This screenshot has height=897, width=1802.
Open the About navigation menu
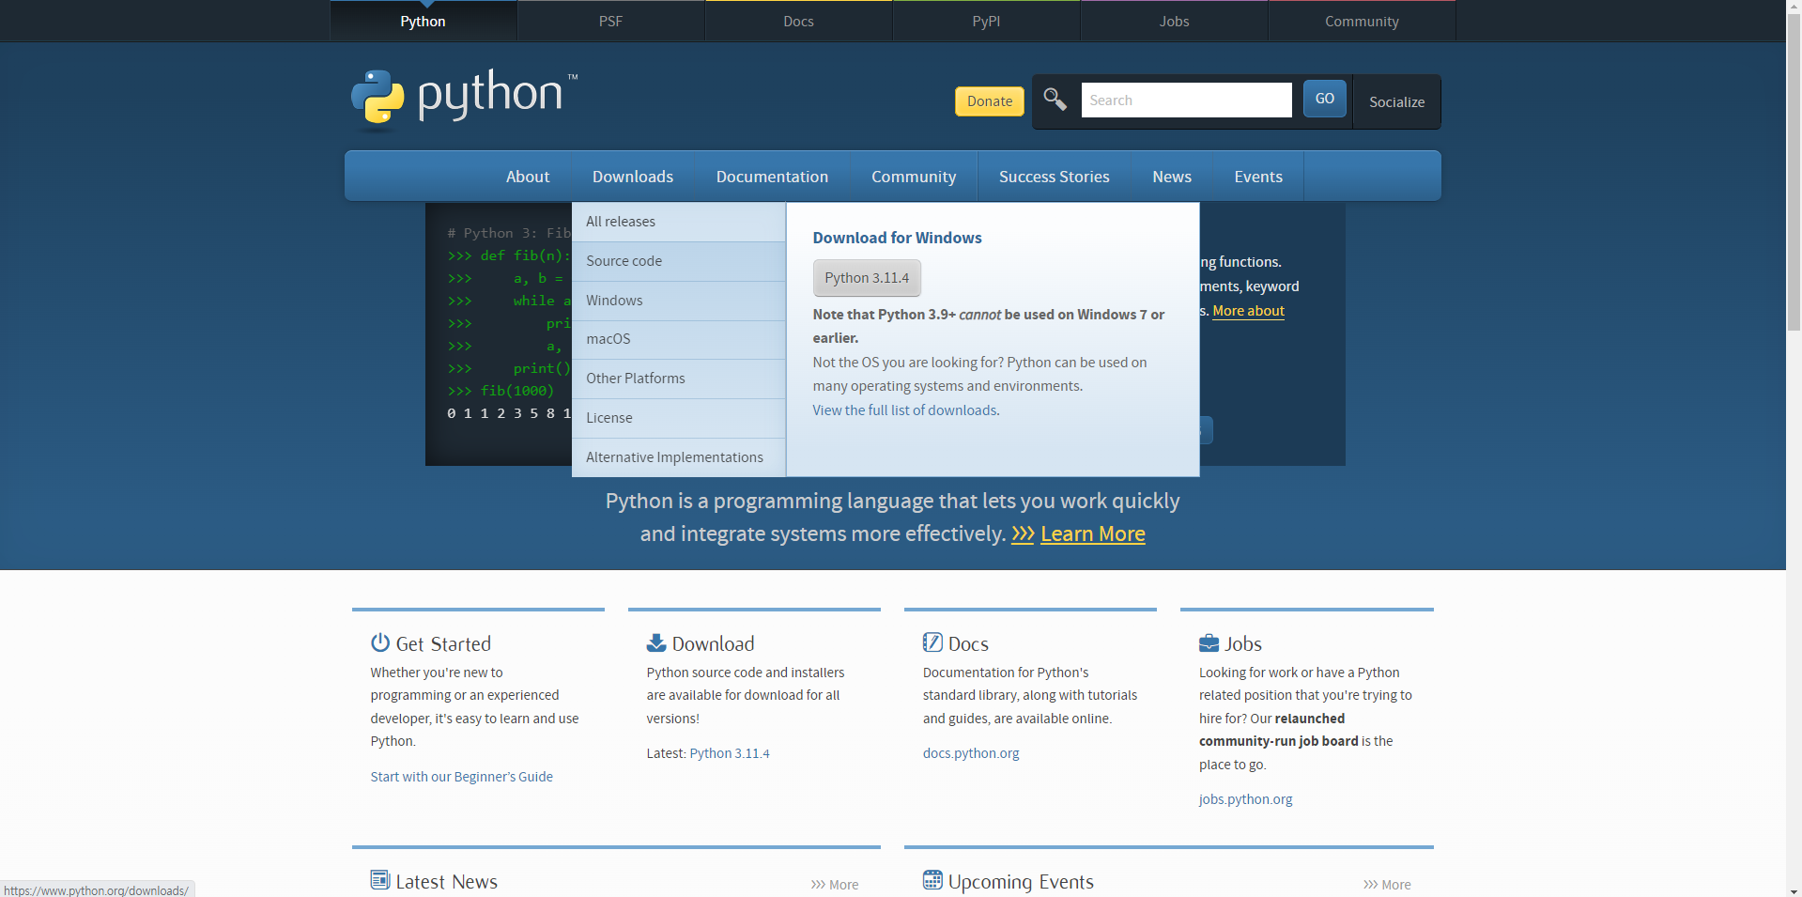(x=528, y=177)
